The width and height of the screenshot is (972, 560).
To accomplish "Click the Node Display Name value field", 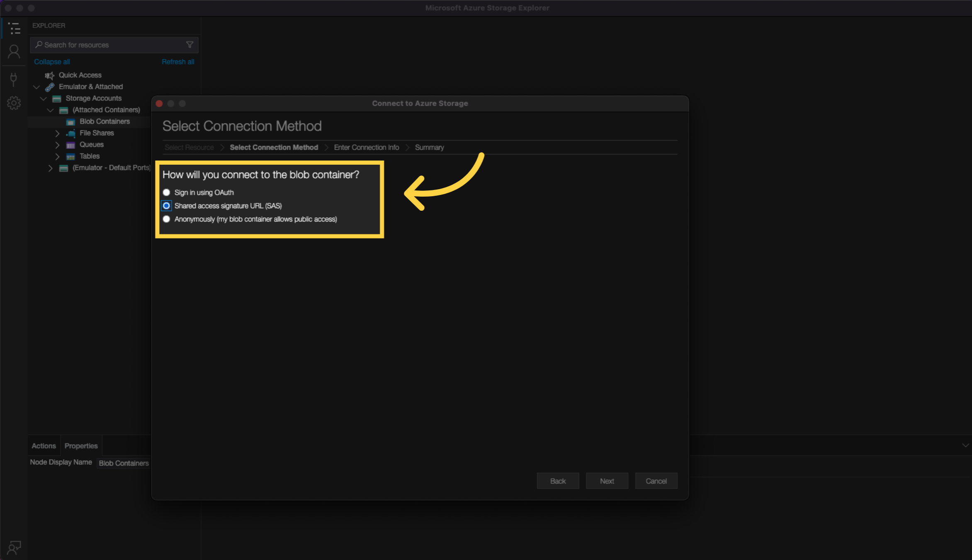I will coord(124,463).
